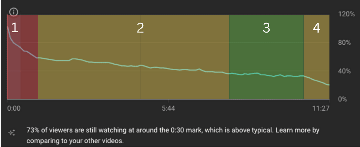This screenshot has width=360, height=147.
Task: Select the yellow segment labeled 4
Action: [317, 57]
